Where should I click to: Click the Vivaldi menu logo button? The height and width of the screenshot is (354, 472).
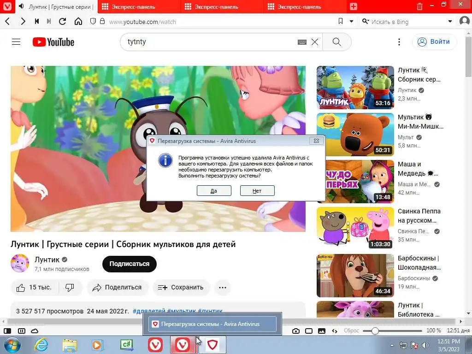7,6
